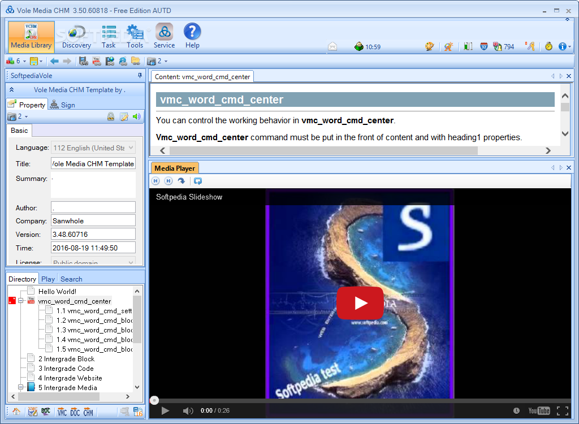This screenshot has height=424, width=579.
Task: Select the 4 Intergrade Website item
Action: tap(70, 378)
